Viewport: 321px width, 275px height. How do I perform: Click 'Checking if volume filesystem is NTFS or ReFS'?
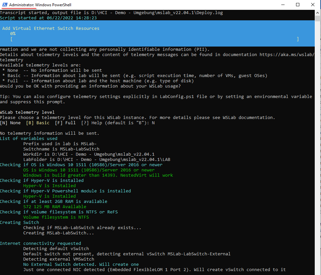click(x=59, y=212)
